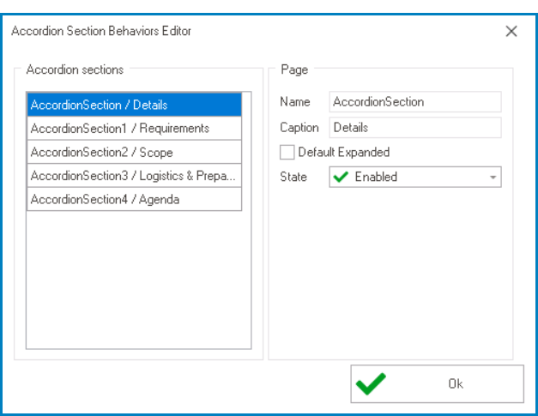This screenshot has width=538, height=416.
Task: Select AccordionSection1 / Requirements entry
Action: coord(134,129)
